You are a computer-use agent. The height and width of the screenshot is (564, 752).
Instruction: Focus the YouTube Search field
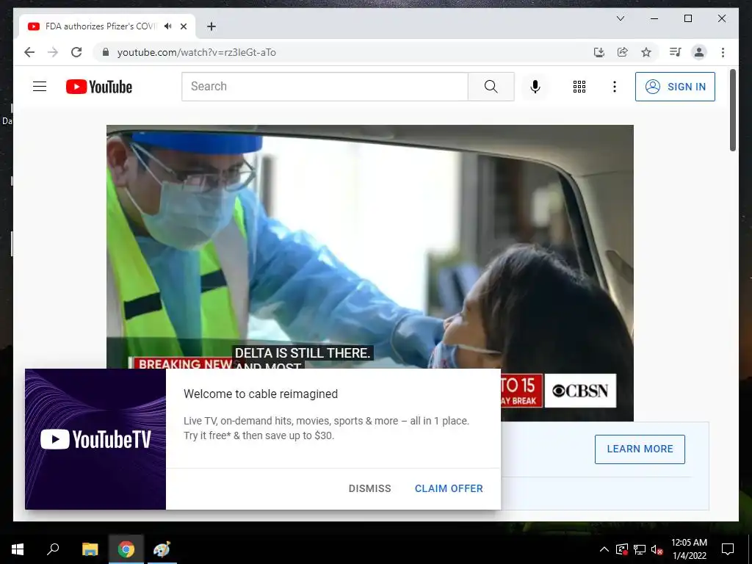325,87
